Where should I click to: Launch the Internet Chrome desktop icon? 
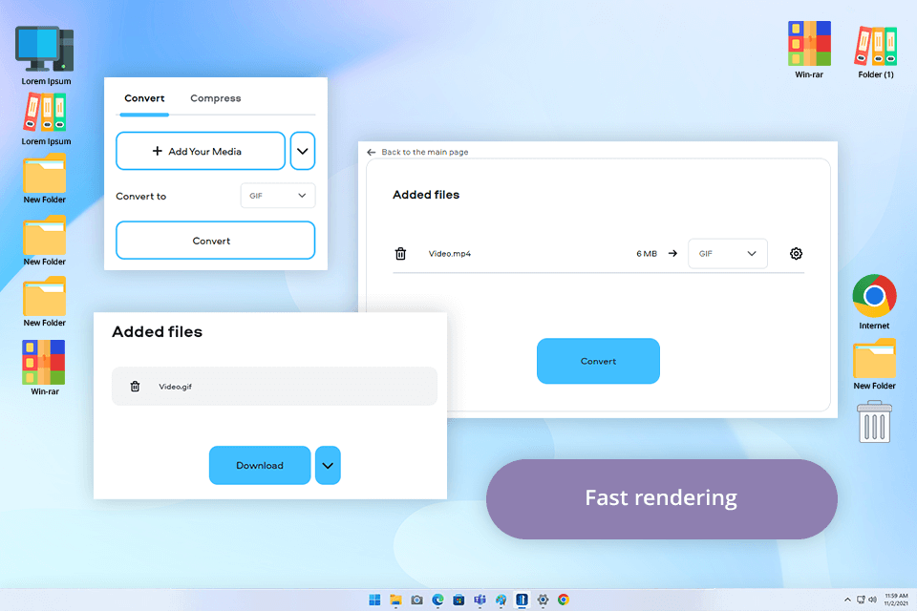click(874, 302)
